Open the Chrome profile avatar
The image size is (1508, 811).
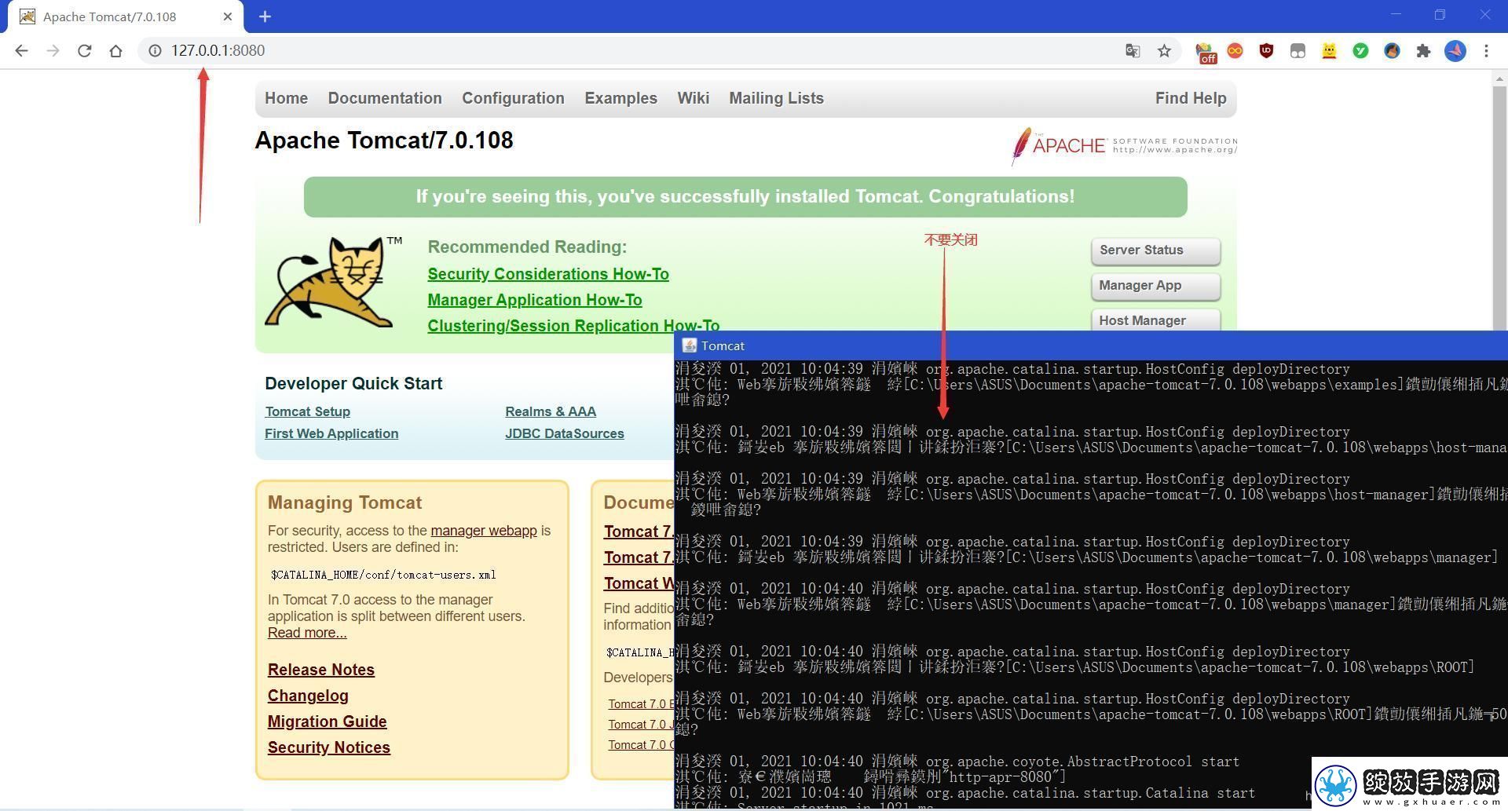click(x=1455, y=51)
